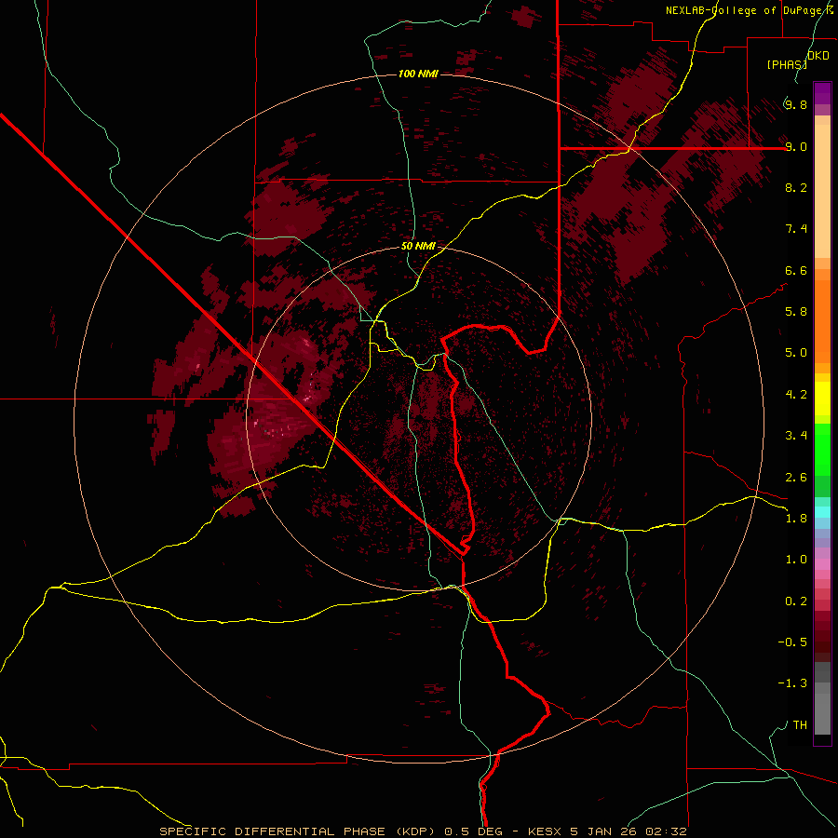Click the 6.6 scale value
838x838 pixels.
coord(796,270)
